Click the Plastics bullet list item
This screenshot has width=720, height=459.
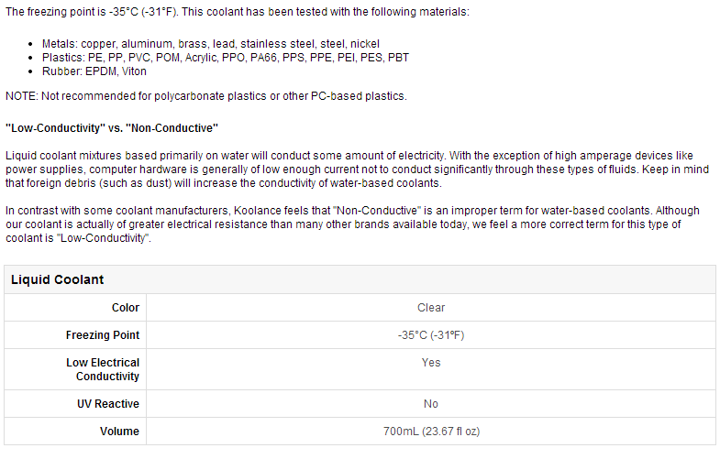click(225, 57)
